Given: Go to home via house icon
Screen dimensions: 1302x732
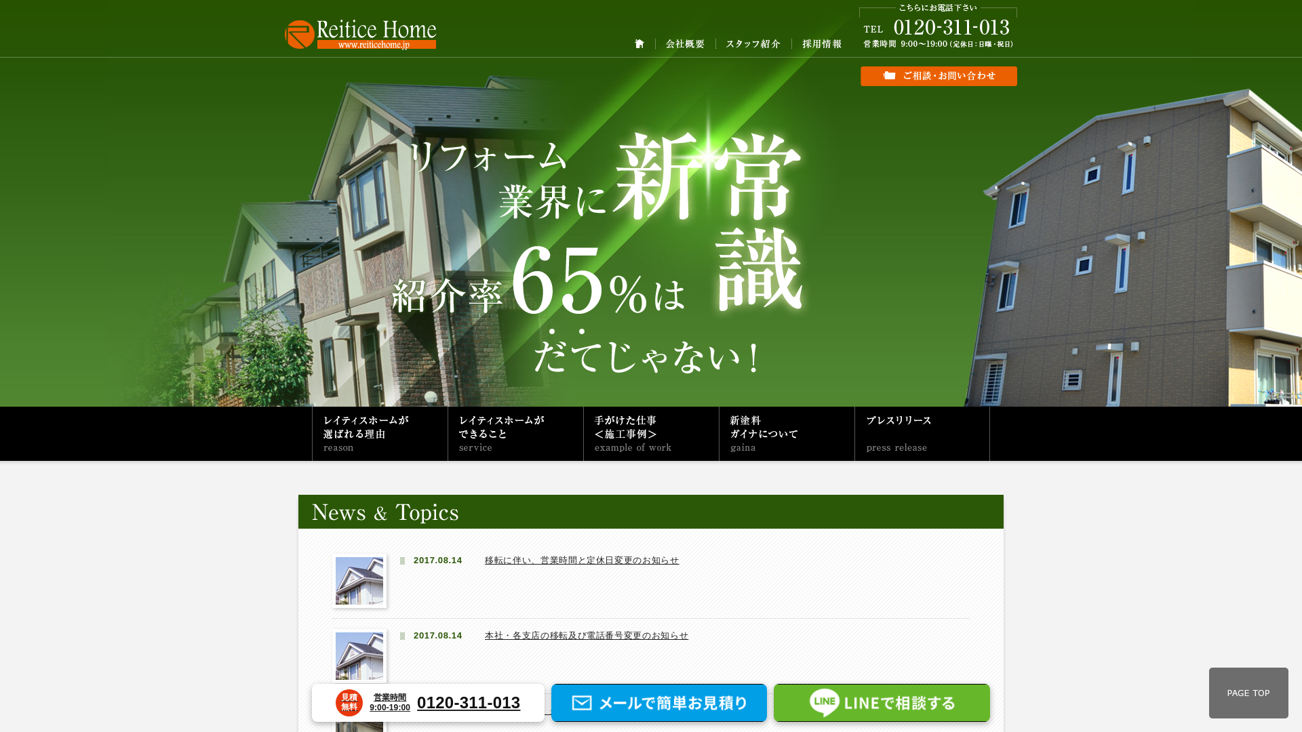Looking at the screenshot, I should click(x=639, y=44).
